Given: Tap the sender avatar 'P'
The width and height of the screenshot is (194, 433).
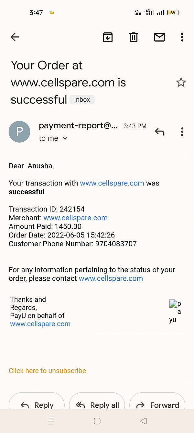Looking at the screenshot, I should pyautogui.click(x=19, y=132).
